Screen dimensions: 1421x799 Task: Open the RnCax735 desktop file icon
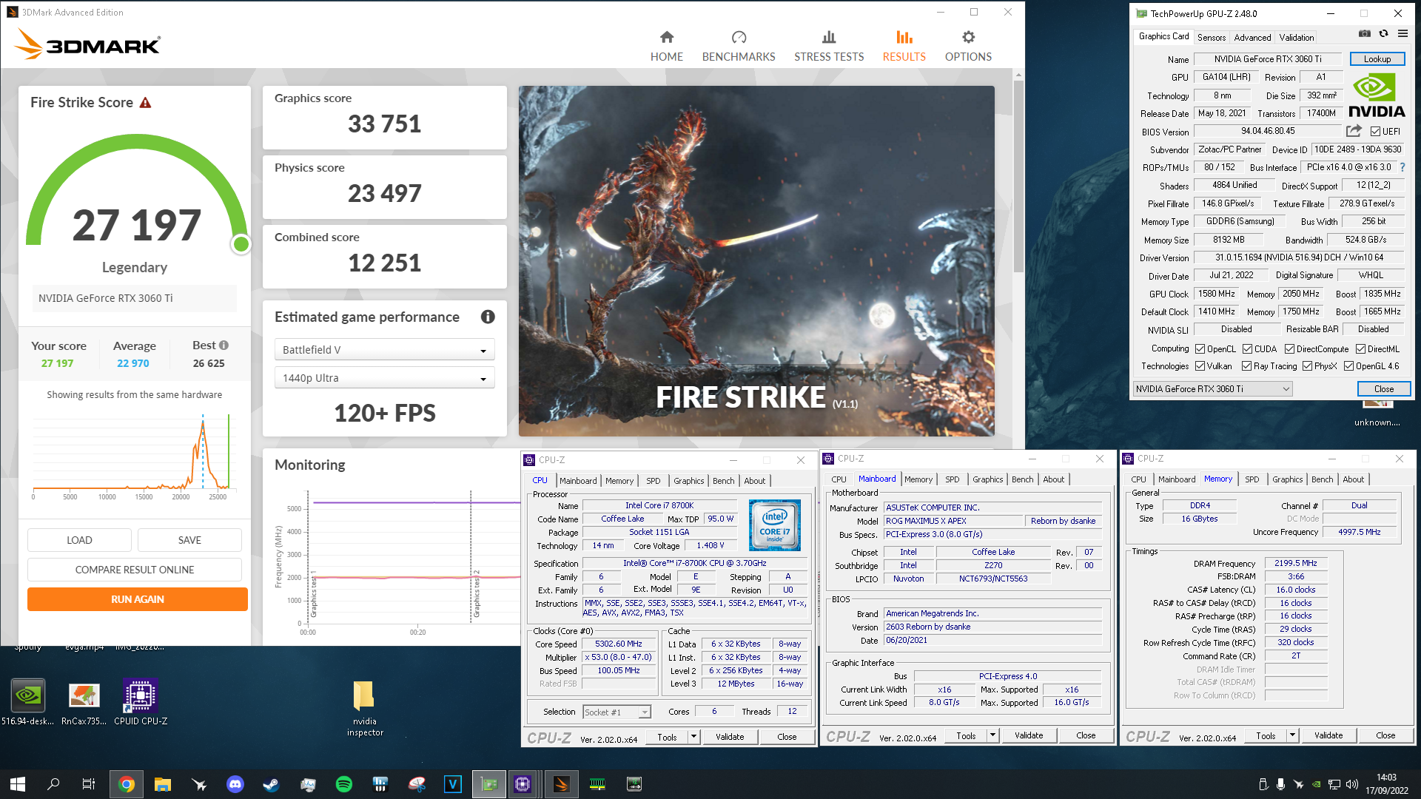(84, 702)
